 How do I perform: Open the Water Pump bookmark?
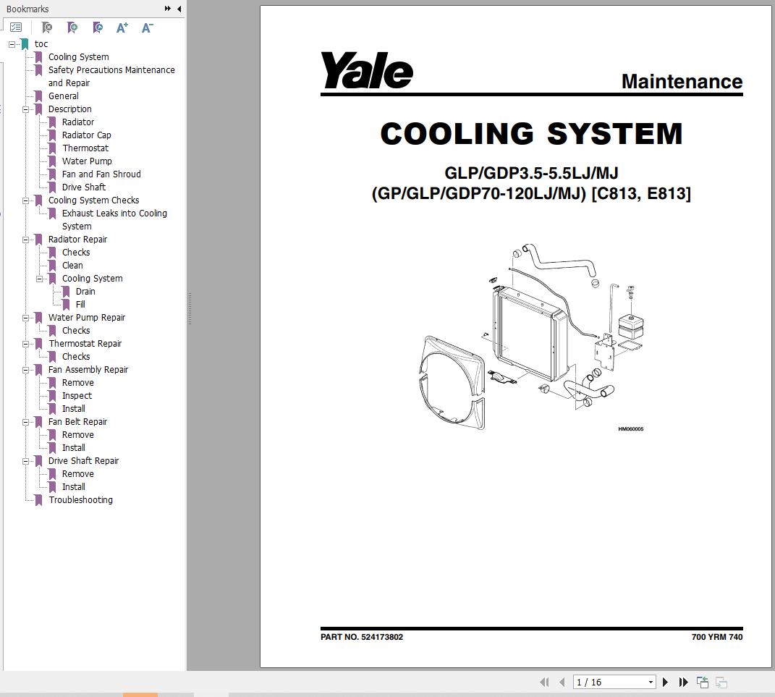87,161
